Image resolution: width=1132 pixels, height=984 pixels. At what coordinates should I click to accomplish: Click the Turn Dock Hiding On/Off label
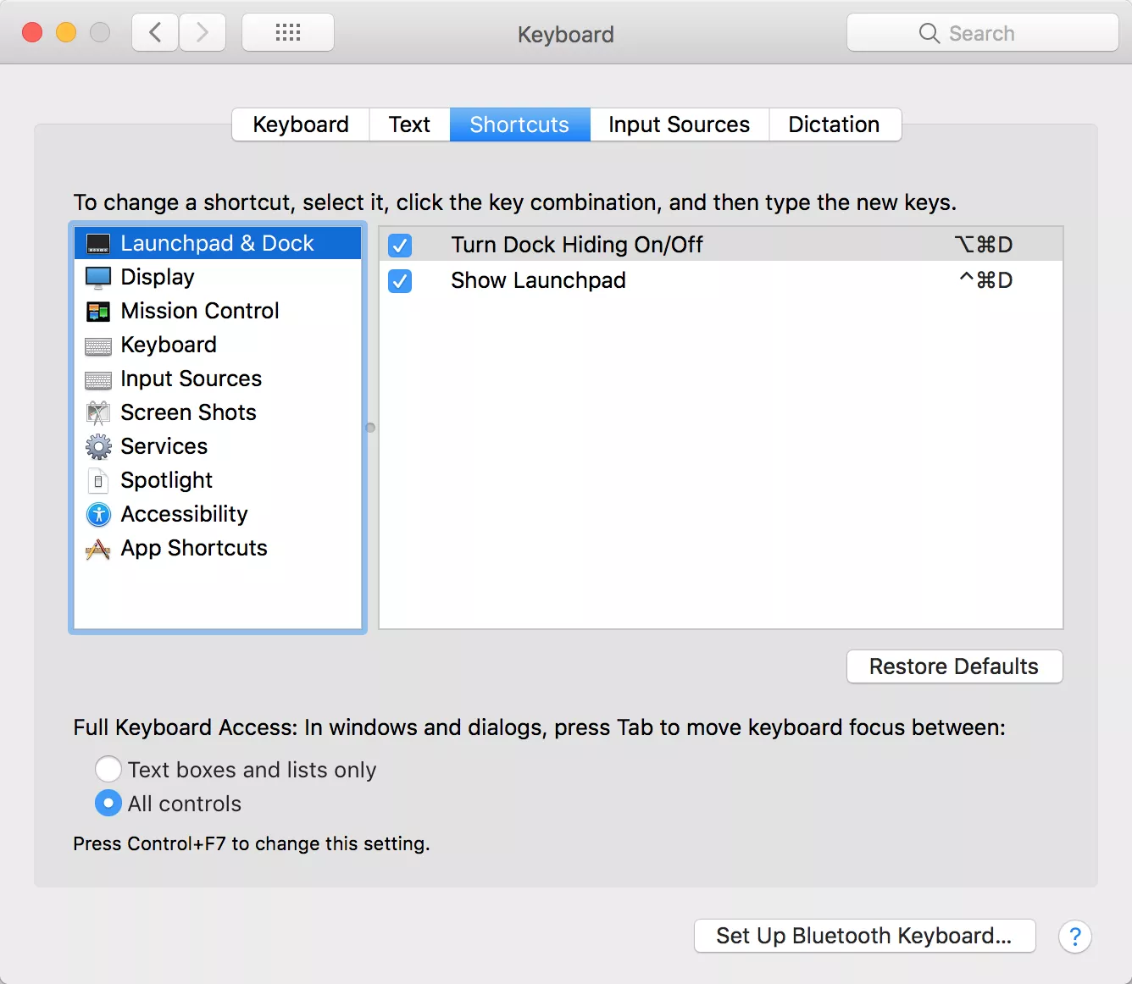(577, 245)
